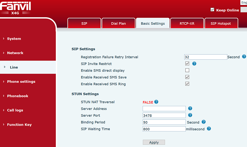Click SIP Waiting Time field showing 800
247x147 pixels.
coord(164,129)
